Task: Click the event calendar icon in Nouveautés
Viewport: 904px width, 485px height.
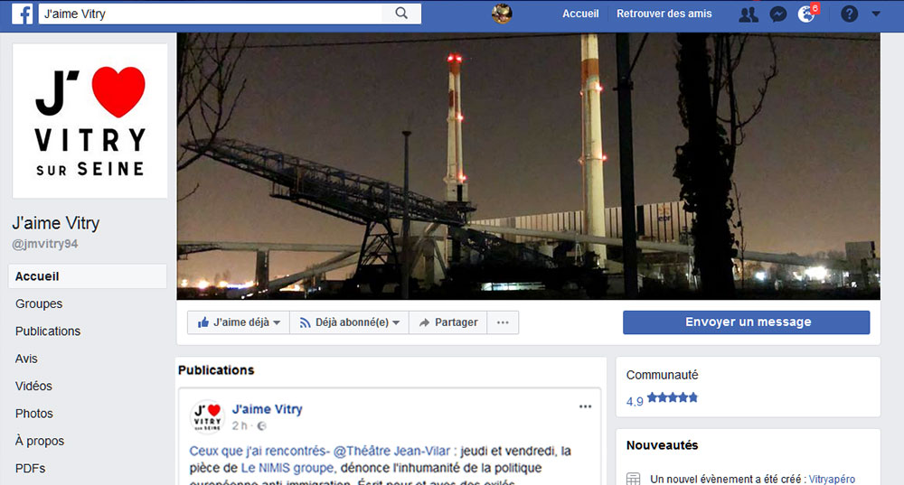Action: [633, 479]
